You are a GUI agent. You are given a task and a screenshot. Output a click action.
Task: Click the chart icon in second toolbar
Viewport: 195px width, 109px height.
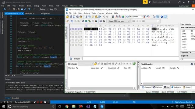tap(96, 21)
